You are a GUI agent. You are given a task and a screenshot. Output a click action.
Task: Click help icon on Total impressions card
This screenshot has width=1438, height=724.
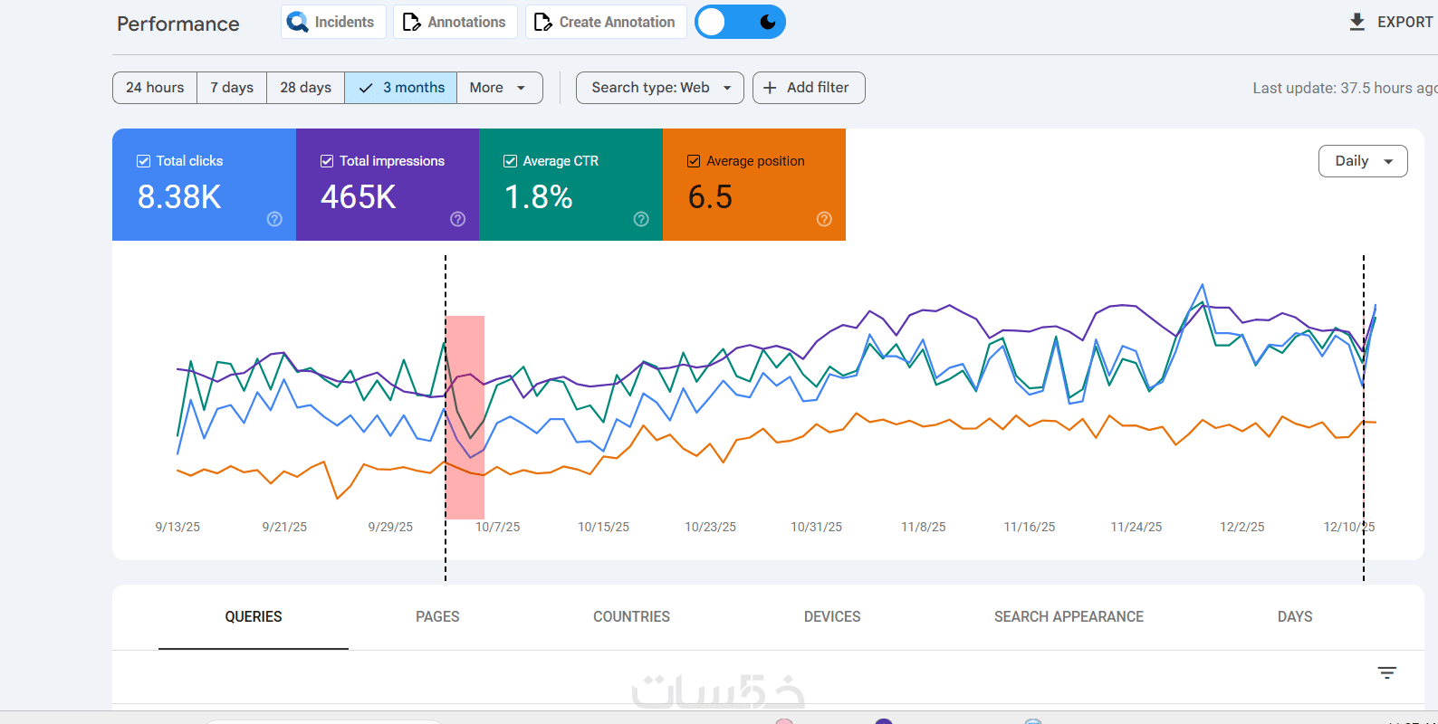pyautogui.click(x=457, y=219)
